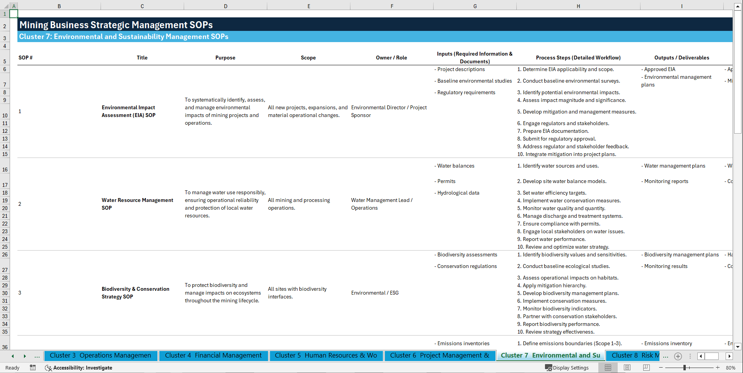Open the sheet list via the ellipsis button

tap(37, 356)
